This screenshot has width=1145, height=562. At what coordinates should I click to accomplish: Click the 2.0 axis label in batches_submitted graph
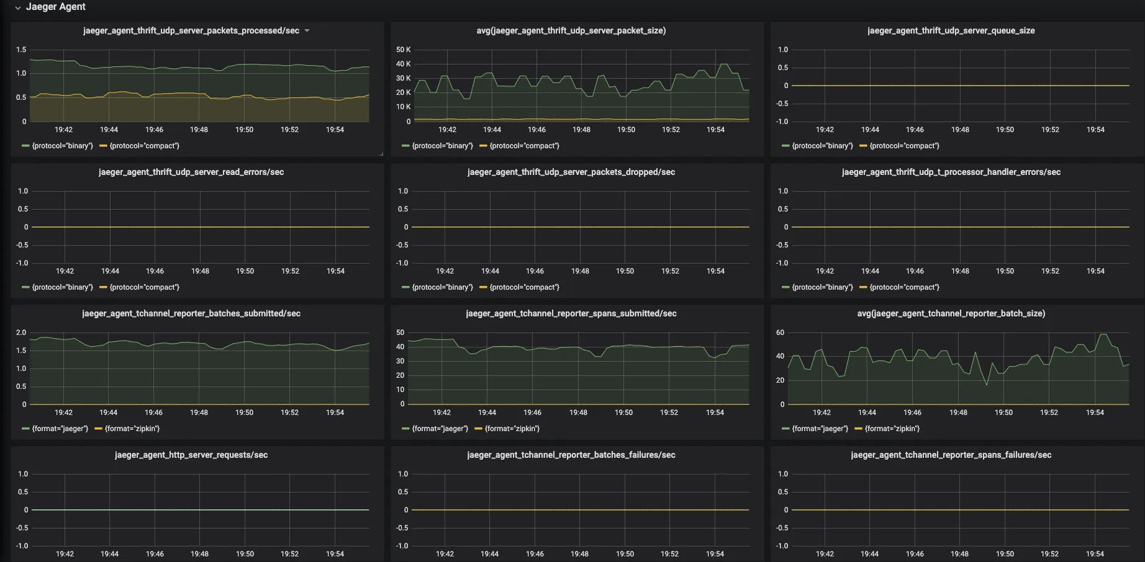pos(21,332)
